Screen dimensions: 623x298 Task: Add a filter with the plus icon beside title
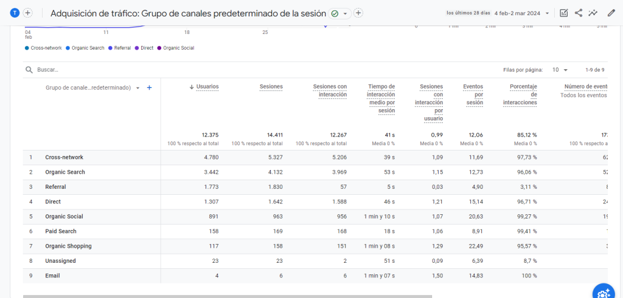pyautogui.click(x=358, y=13)
